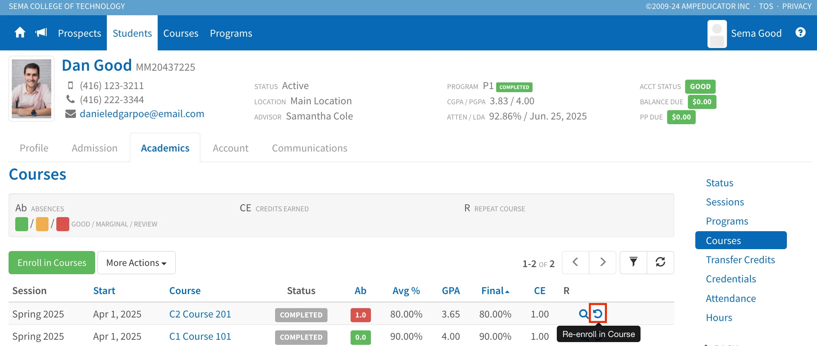Open the megaphone announcements icon
The image size is (817, 346).
(41, 33)
